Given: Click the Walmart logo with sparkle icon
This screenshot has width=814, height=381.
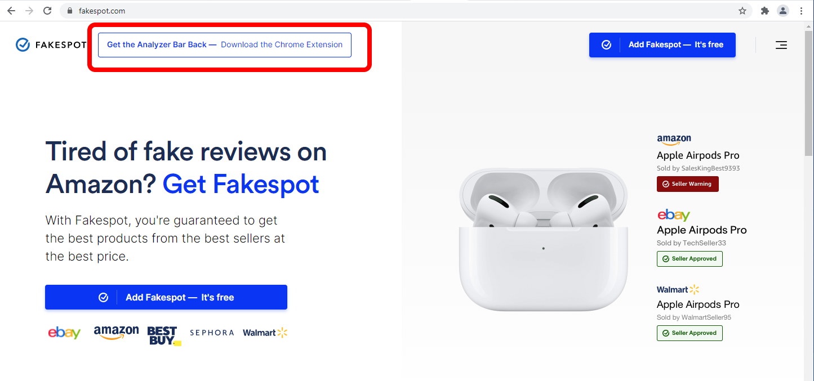Looking at the screenshot, I should (264, 332).
